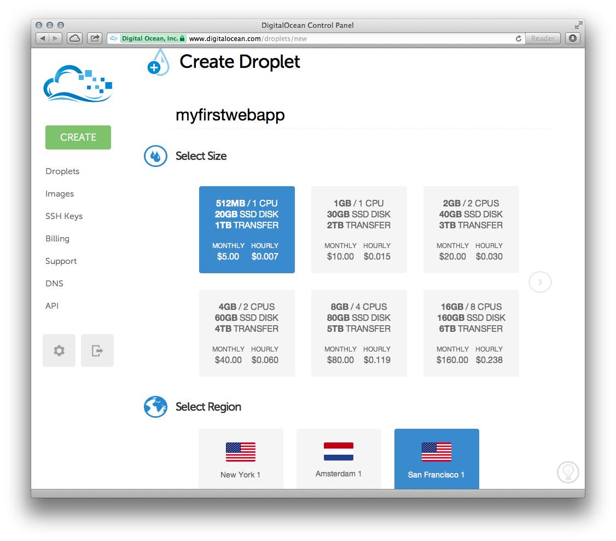Image resolution: width=616 pixels, height=541 pixels.
Task: Click the Share button in toolbar
Action: coord(95,38)
